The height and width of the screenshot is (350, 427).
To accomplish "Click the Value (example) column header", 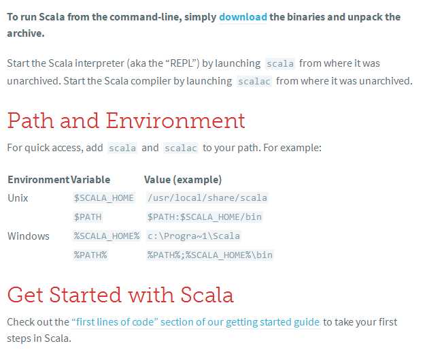I will point(183,180).
